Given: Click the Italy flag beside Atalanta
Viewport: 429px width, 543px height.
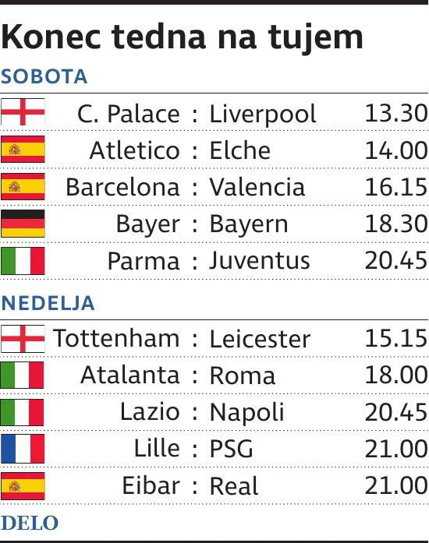Looking at the screenshot, I should (x=22, y=375).
